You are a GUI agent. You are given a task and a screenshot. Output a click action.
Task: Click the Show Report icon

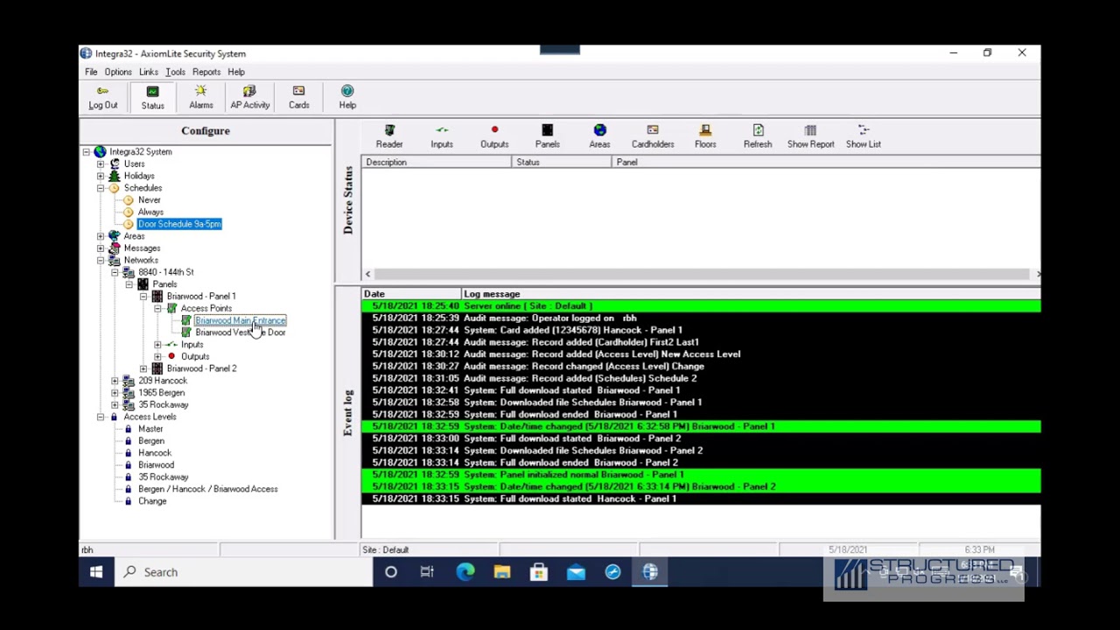click(810, 136)
